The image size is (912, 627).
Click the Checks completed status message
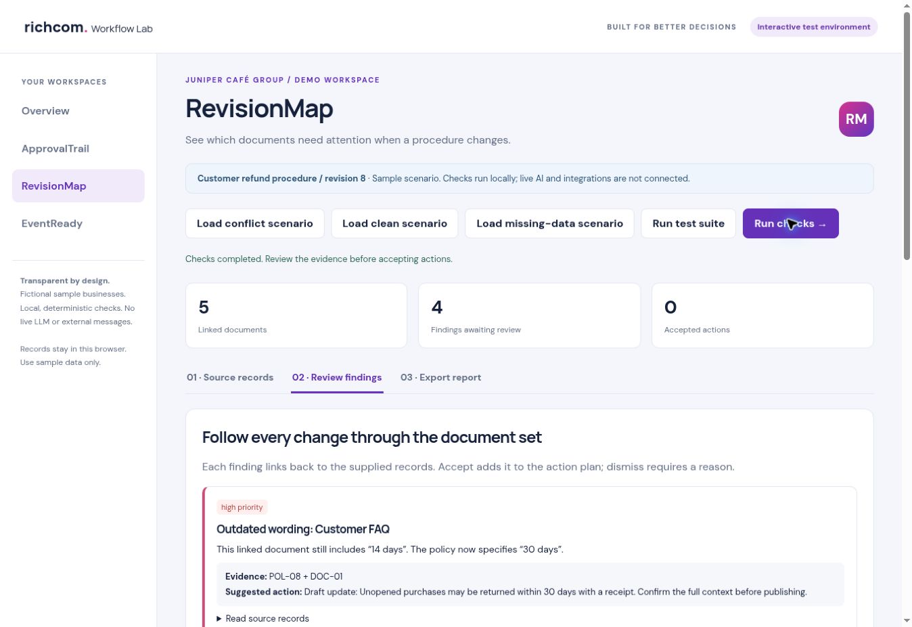click(x=319, y=259)
